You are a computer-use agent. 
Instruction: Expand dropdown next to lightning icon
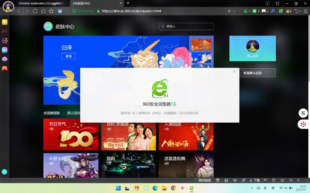point(234,11)
